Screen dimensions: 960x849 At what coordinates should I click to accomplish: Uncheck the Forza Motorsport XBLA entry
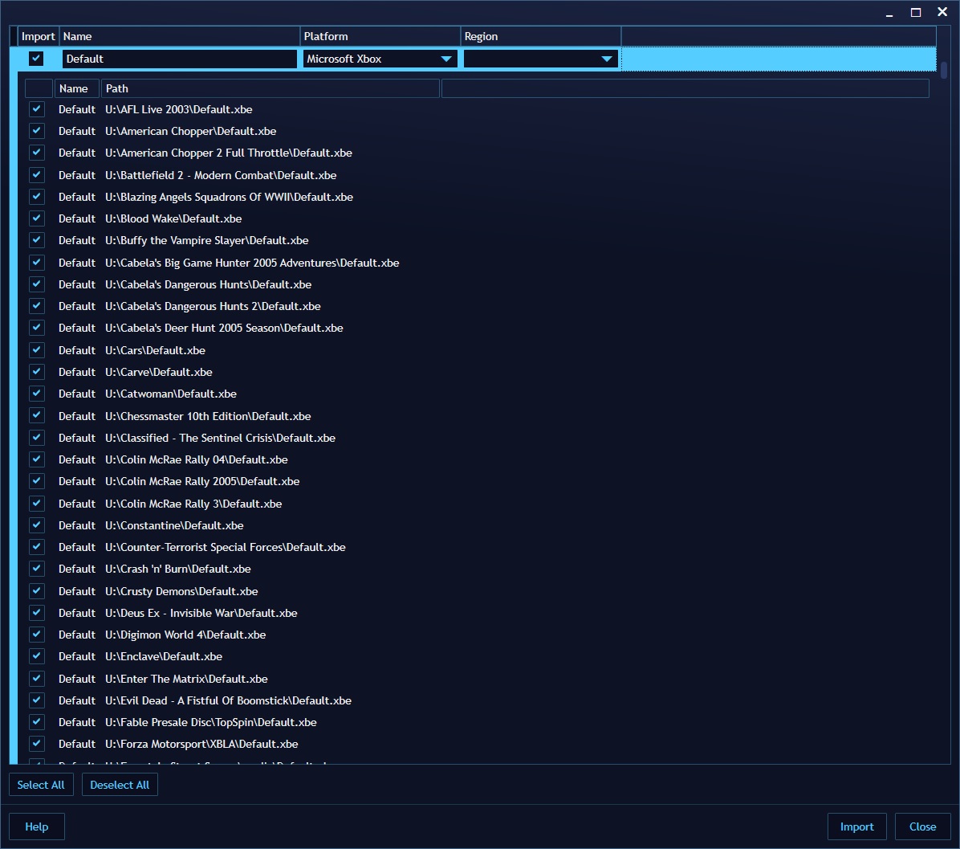37,744
